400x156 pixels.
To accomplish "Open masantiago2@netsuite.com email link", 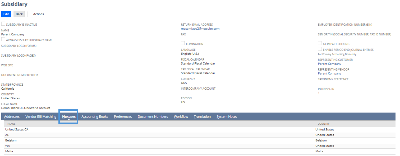I will [200, 29].
